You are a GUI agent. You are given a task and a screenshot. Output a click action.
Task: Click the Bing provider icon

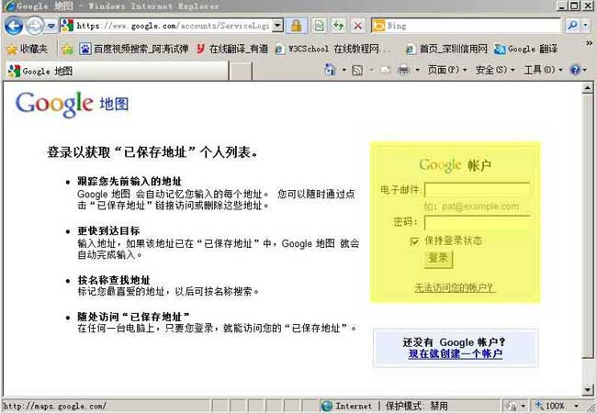[378, 26]
